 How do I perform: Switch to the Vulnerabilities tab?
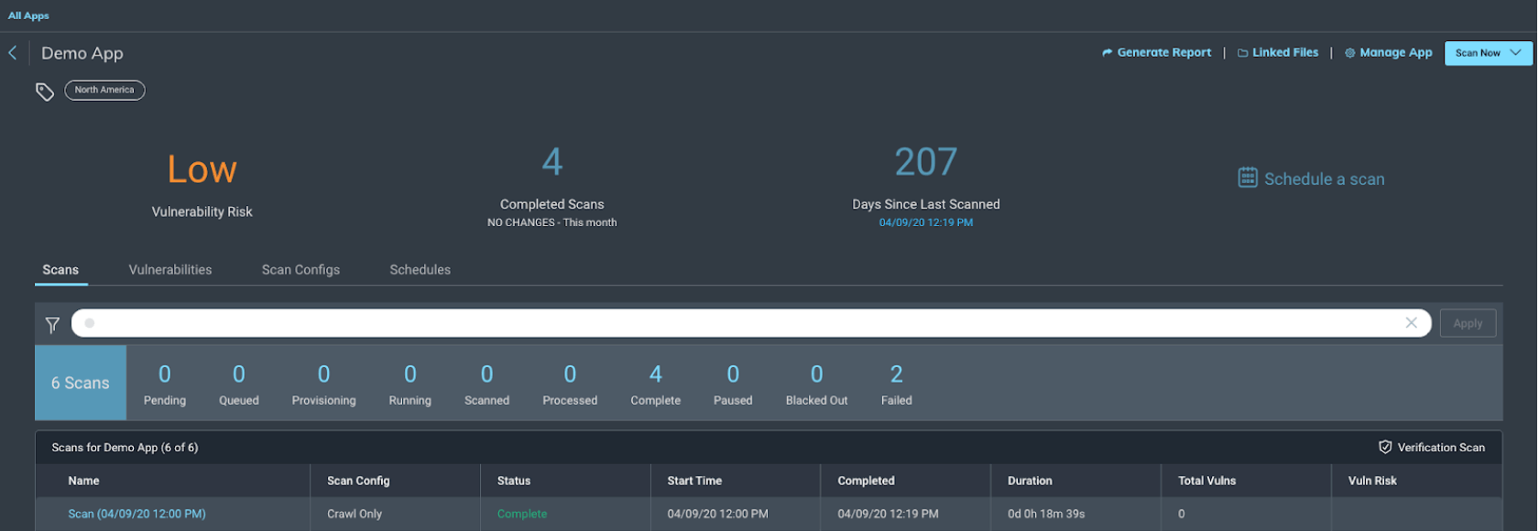coord(170,270)
